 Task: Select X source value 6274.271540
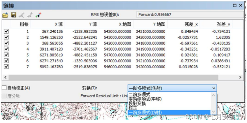pyautogui.click(x=51, y=61)
